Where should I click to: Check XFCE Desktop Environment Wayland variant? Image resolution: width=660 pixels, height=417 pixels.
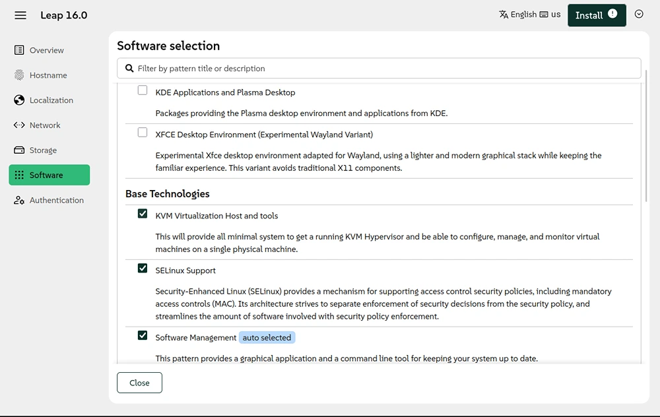click(x=143, y=133)
